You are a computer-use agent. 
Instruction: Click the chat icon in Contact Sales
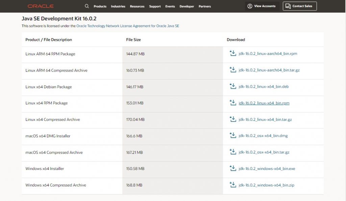(x=288, y=6)
